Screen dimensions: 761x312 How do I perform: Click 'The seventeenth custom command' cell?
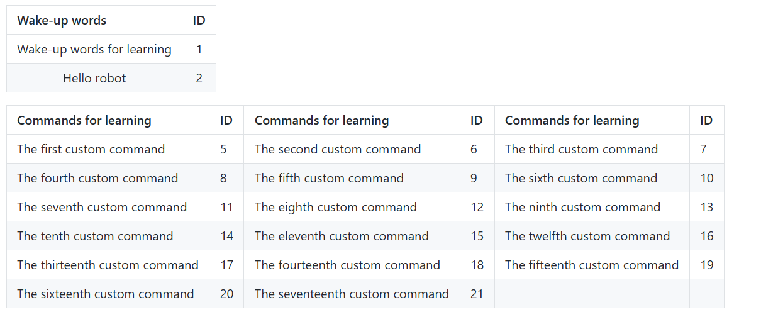pyautogui.click(x=352, y=294)
